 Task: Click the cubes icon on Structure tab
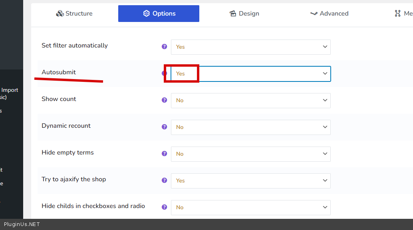(60, 14)
